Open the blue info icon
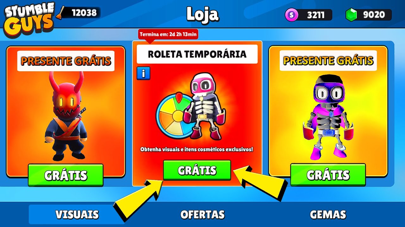The image size is (405, 227). pyautogui.click(x=143, y=73)
